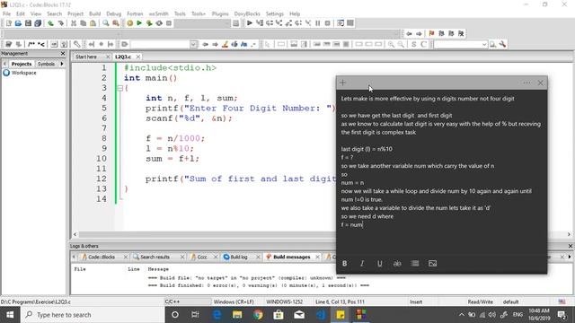
Task: Open the Debug menu
Action: (x=114, y=13)
